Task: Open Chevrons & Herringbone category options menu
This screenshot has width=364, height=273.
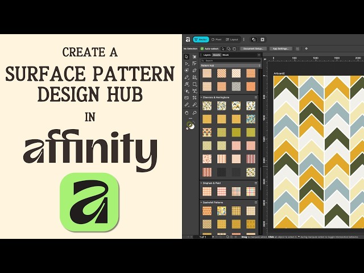Action: point(256,97)
